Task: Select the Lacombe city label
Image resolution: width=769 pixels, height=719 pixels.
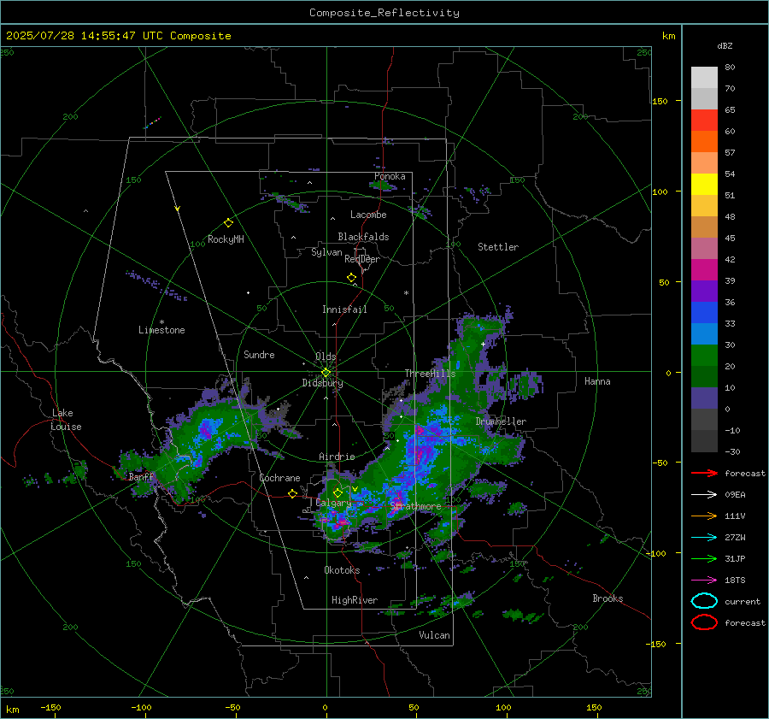Action: [368, 215]
